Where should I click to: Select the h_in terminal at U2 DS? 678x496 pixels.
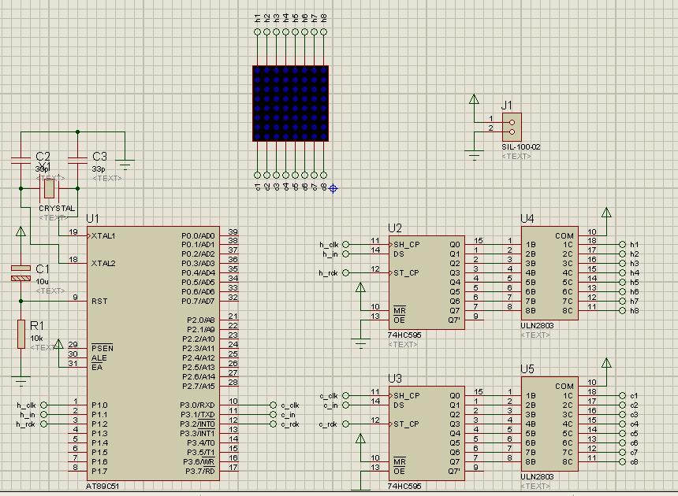(345, 254)
